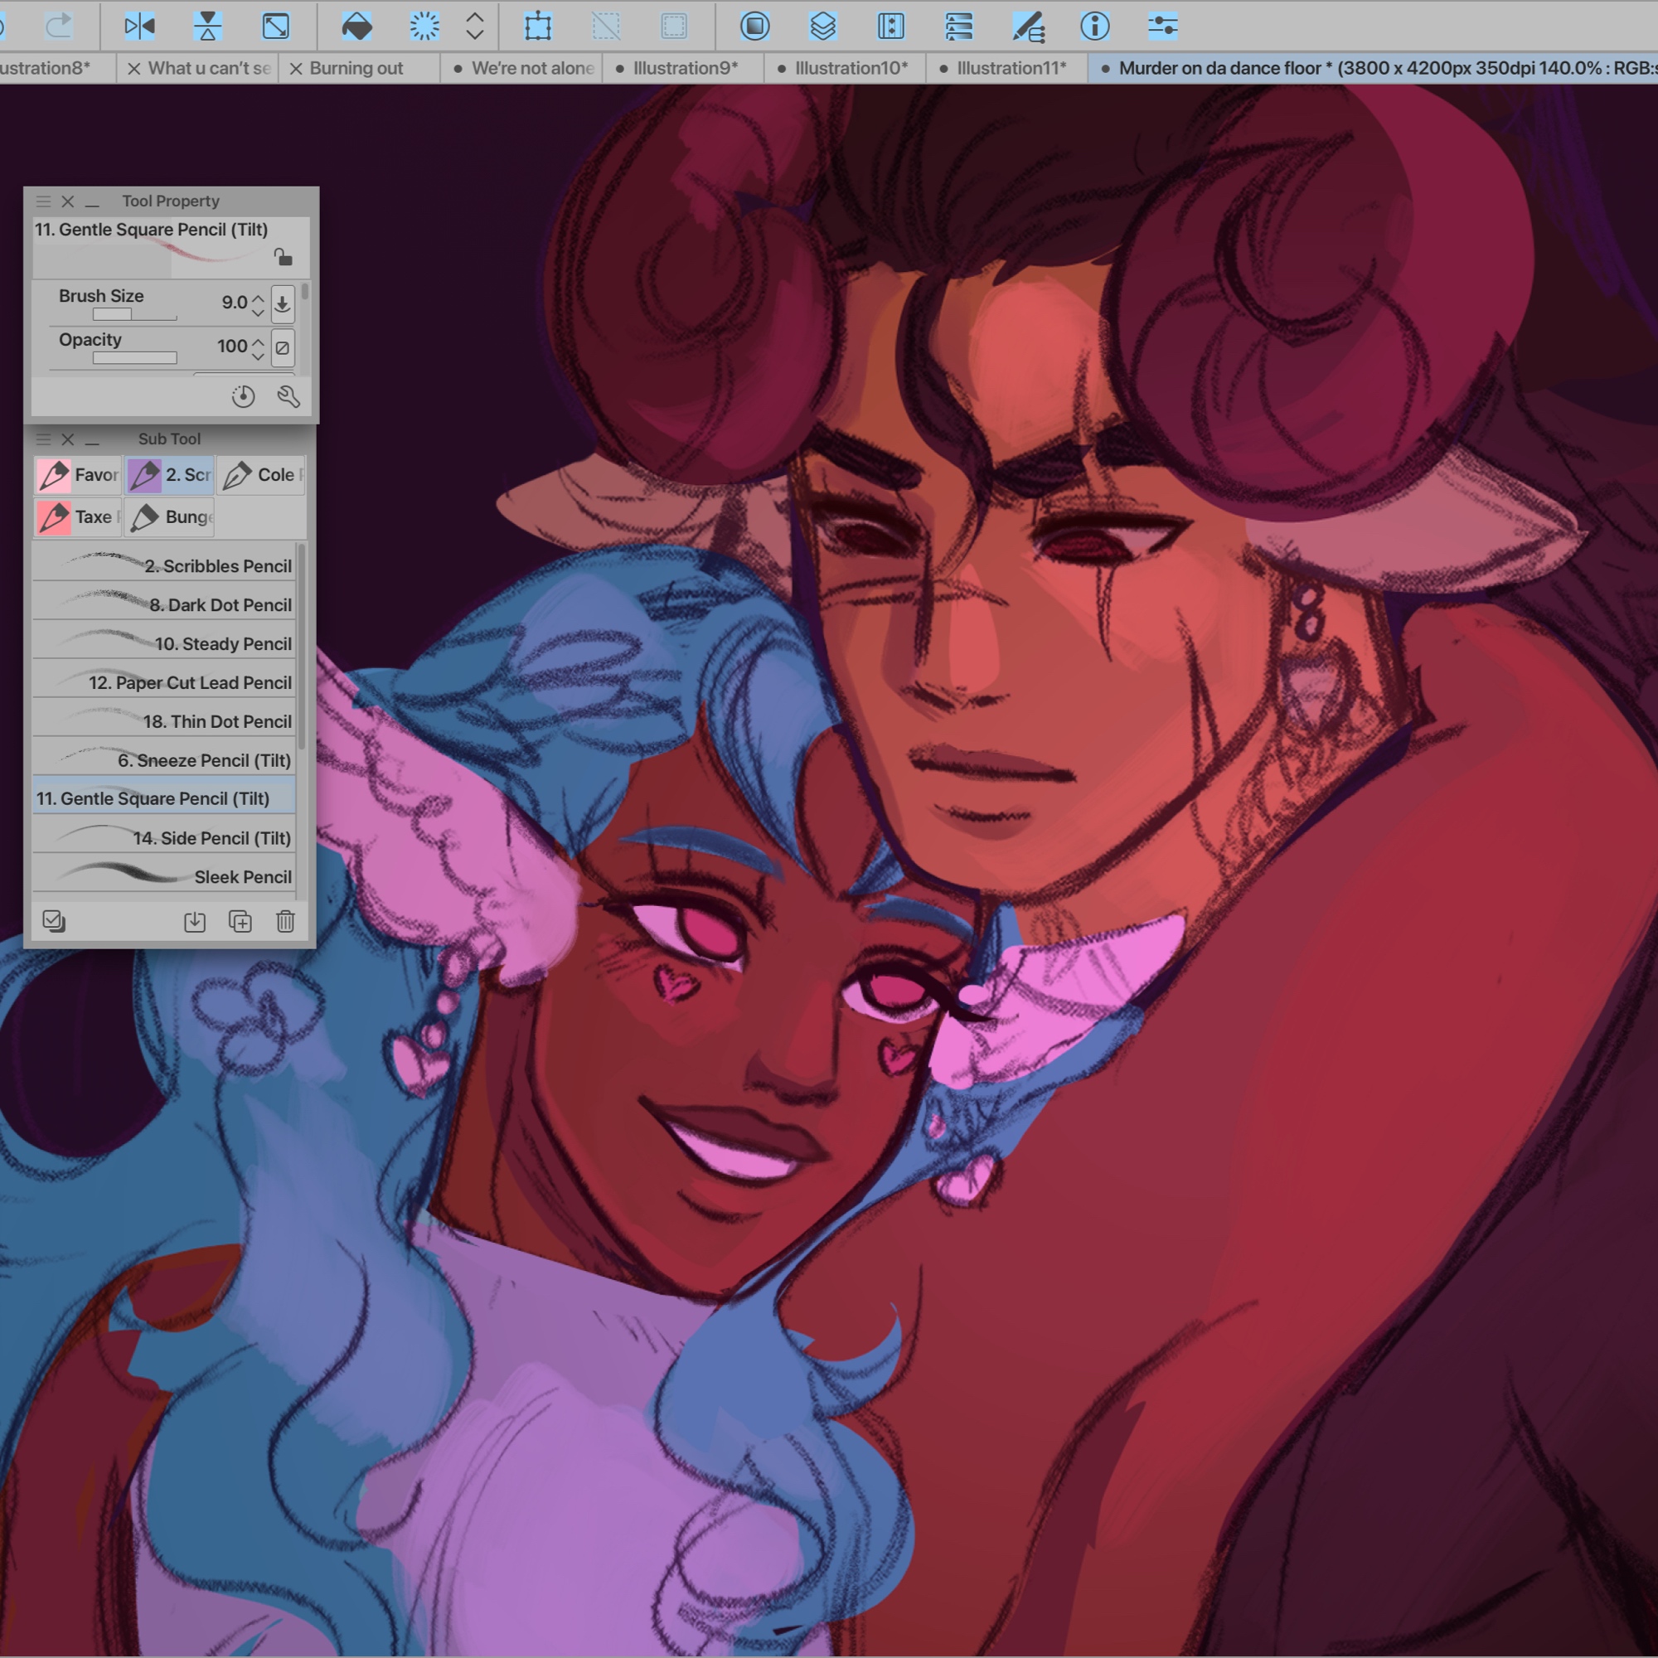Toggle the tool property lock icon

pos(283,257)
